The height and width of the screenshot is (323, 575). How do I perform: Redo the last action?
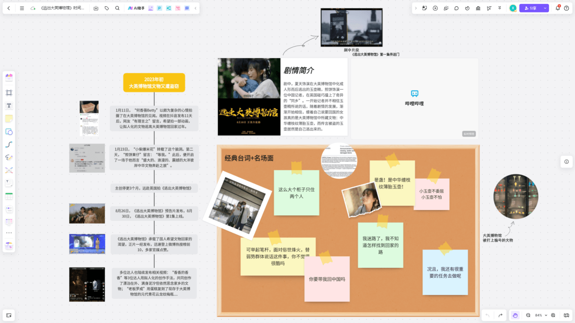click(x=500, y=316)
